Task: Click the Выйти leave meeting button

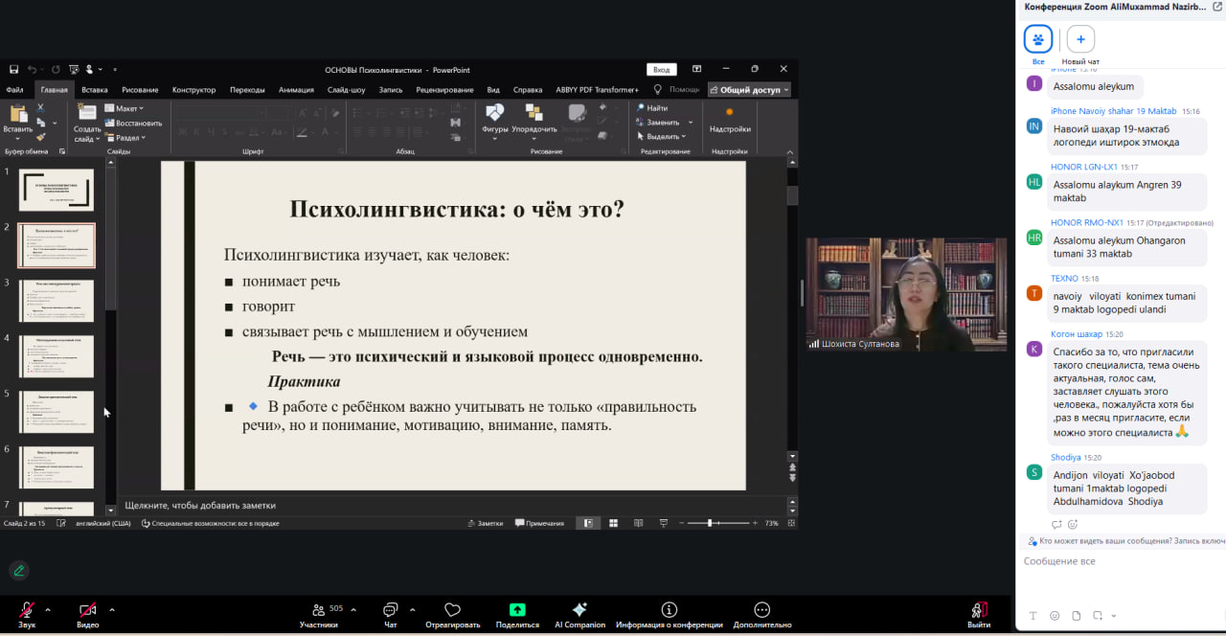Action: pyautogui.click(x=978, y=611)
